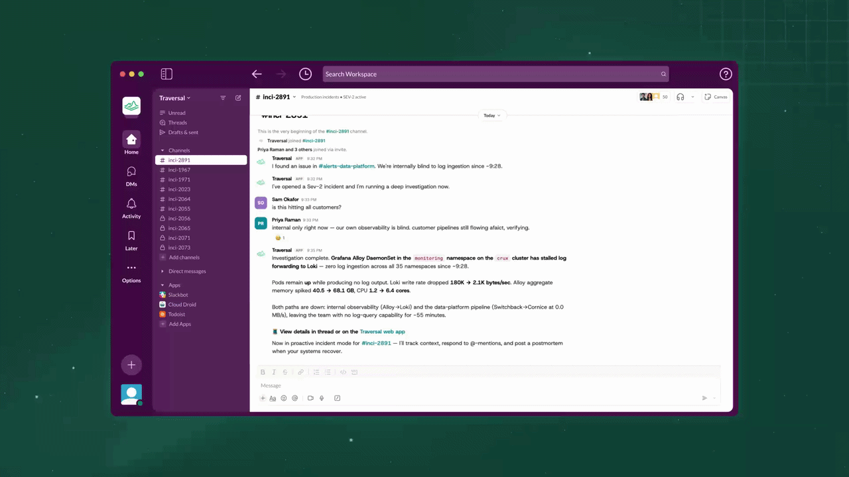Viewport: 849px width, 477px height.
Task: Toggle bold formatting
Action: tap(263, 372)
